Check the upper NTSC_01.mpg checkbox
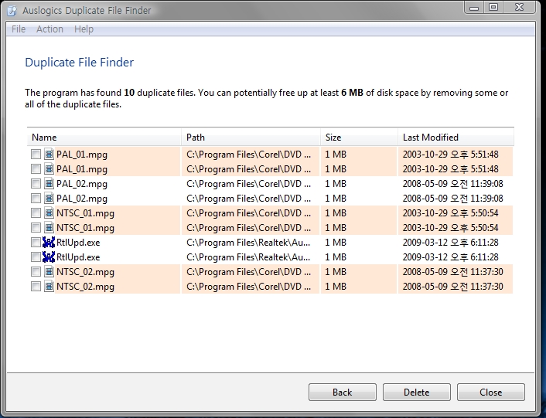The height and width of the screenshot is (418, 546). (36, 212)
